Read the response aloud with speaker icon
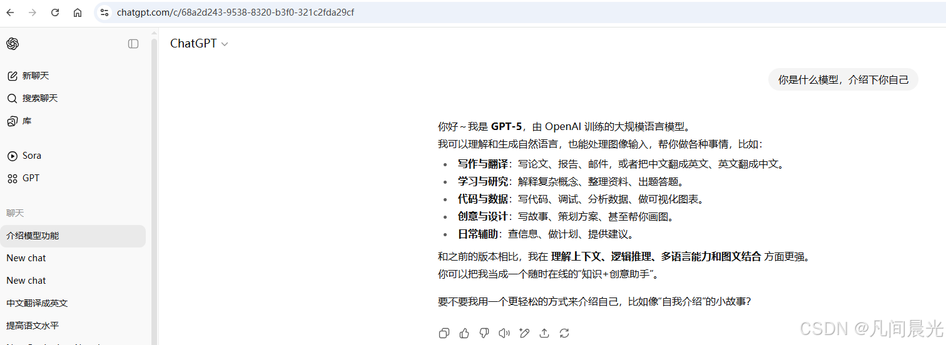 coord(504,333)
